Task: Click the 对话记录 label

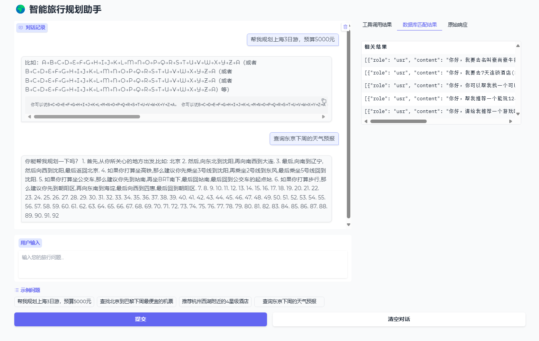Action: tap(32, 28)
